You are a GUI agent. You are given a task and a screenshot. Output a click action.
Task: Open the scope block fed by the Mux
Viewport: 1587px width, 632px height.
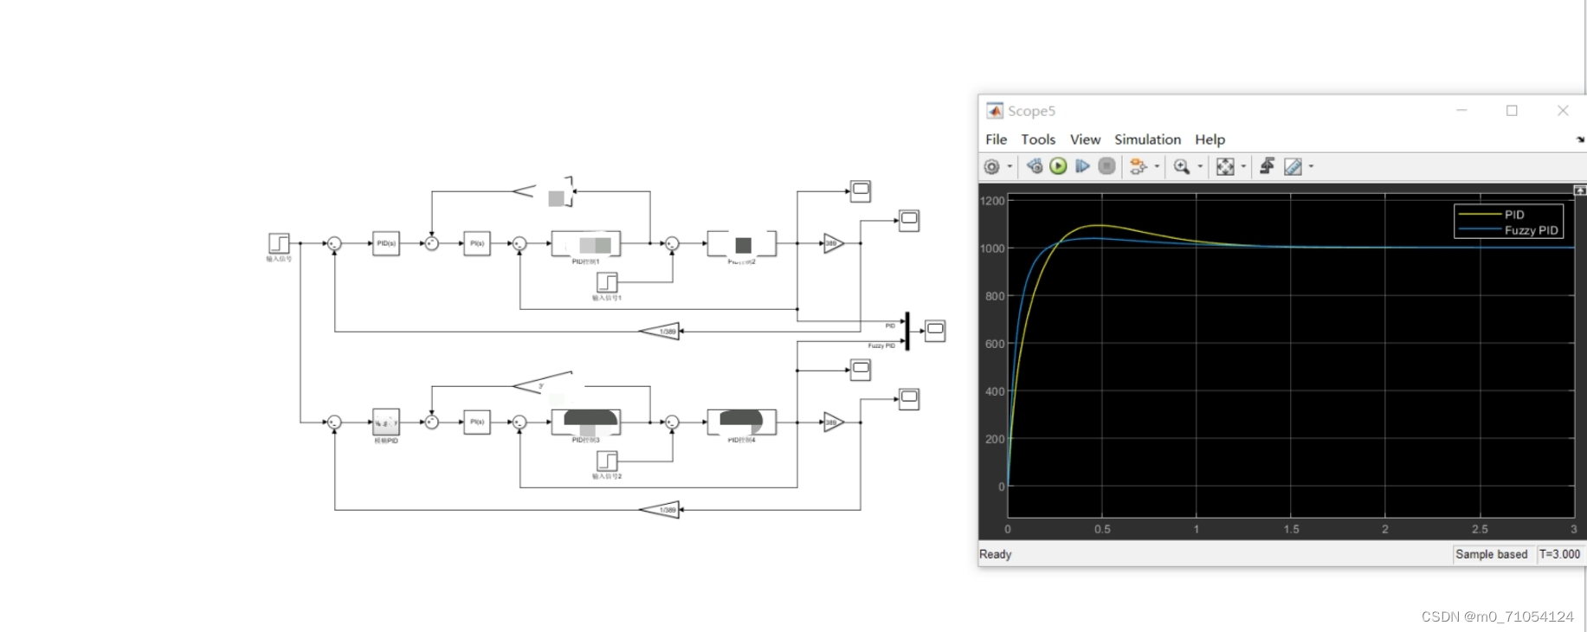935,331
